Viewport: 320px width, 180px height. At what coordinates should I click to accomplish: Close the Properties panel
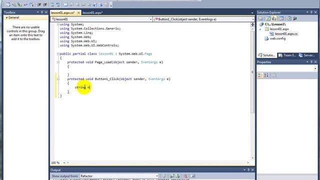pos(315,62)
